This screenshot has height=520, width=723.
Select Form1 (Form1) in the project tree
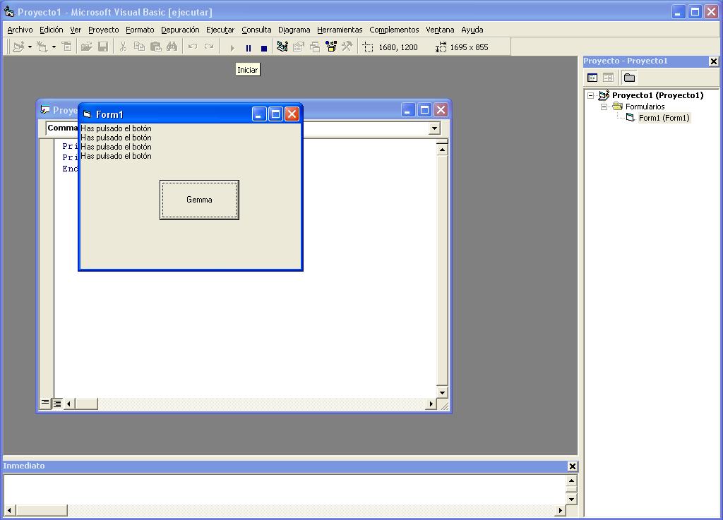664,118
